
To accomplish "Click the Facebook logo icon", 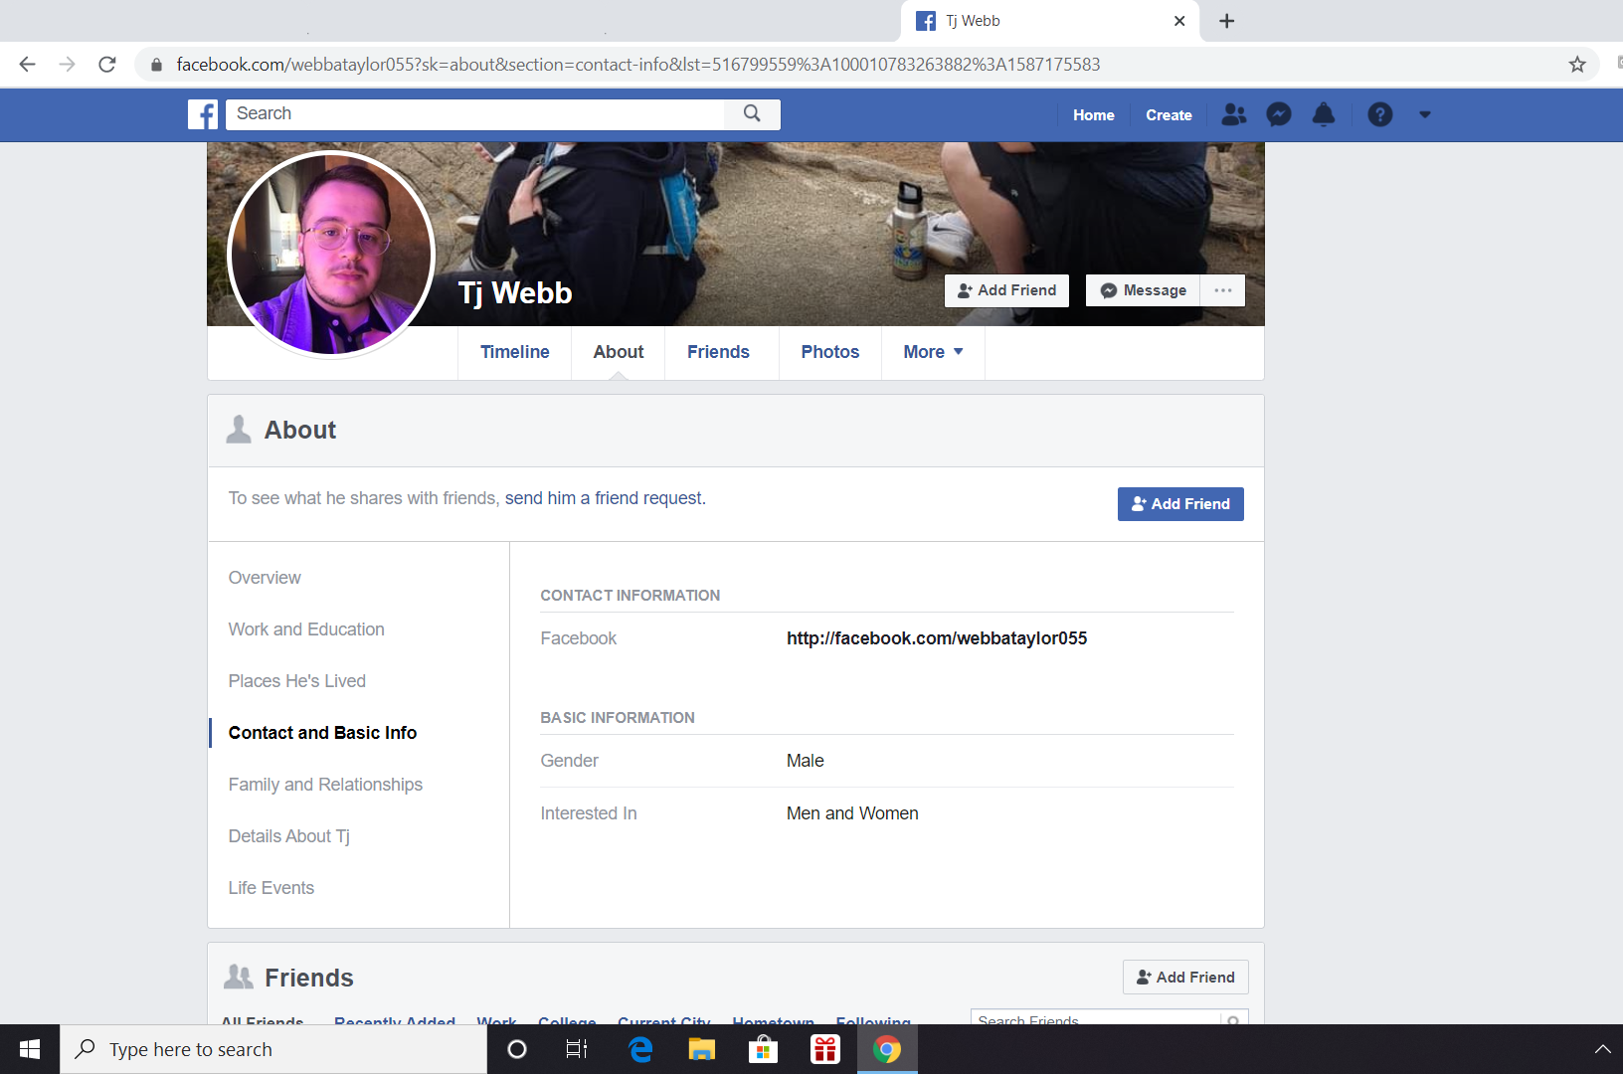I will 203,114.
